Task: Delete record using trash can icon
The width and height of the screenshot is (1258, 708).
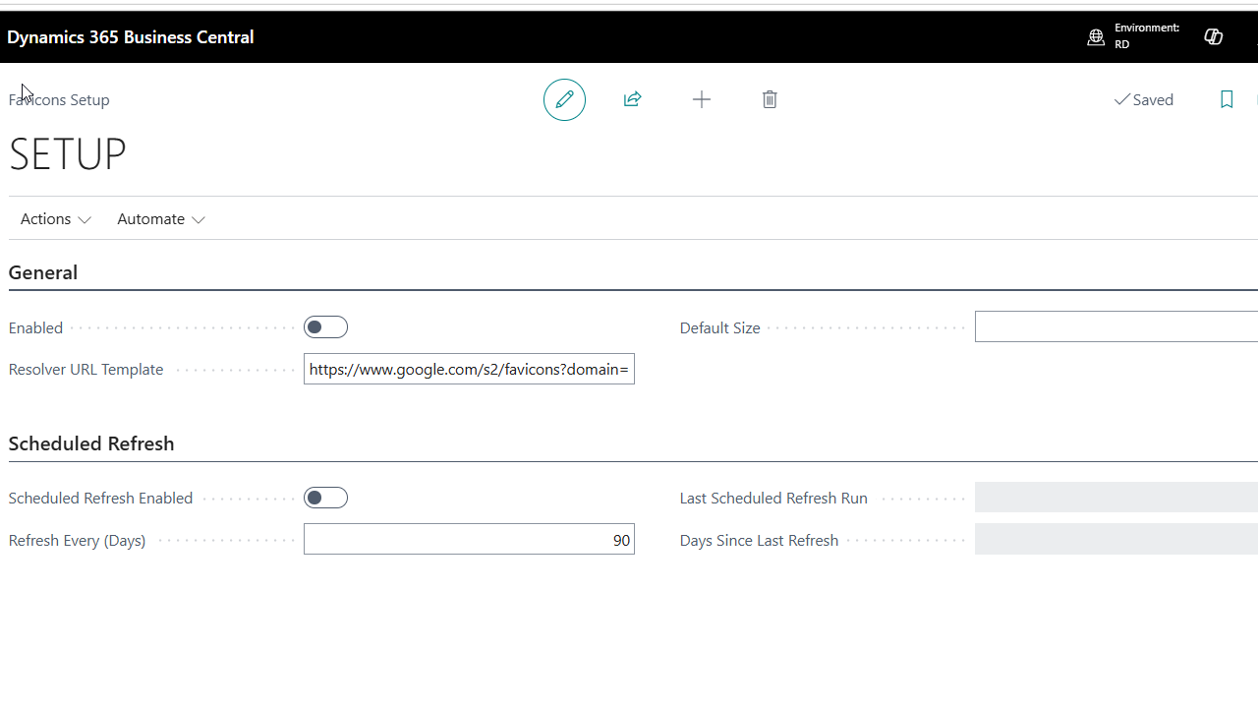Action: pyautogui.click(x=770, y=99)
